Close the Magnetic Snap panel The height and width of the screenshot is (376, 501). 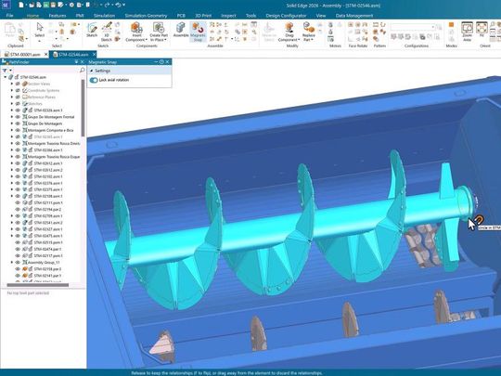167,62
